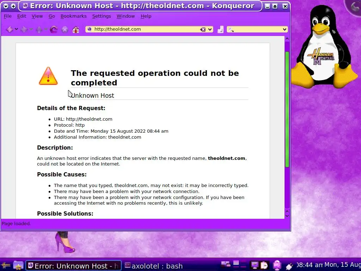This screenshot has height=271, width=361.
Task: Open the location bar URL history dropdown
Action: (x=210, y=29)
